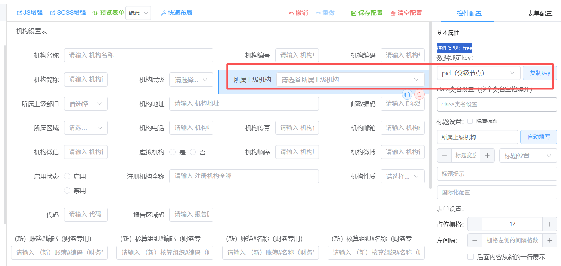Open the 标题位置 dropdown
This screenshot has width=561, height=266.
pyautogui.click(x=528, y=156)
